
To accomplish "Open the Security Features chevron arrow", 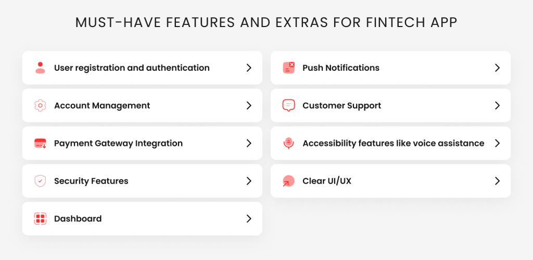I will pyautogui.click(x=249, y=181).
